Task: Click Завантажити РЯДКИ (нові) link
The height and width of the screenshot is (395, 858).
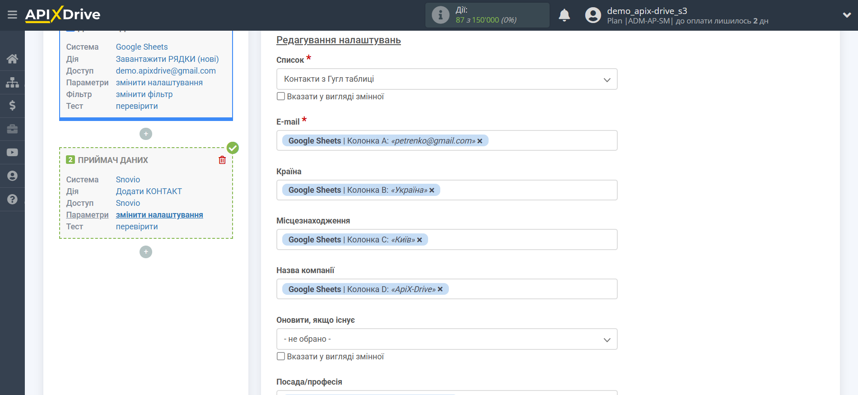Action: (167, 59)
